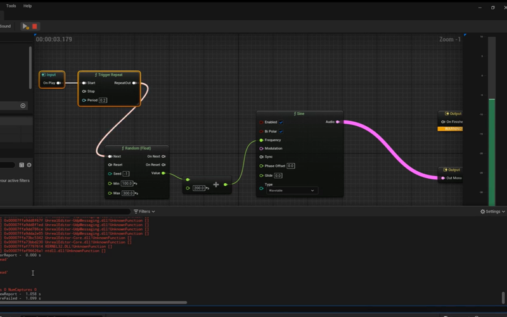Image resolution: width=507 pixels, height=317 pixels.
Task: Click the Modulation pin on Sine node
Action: click(x=261, y=148)
